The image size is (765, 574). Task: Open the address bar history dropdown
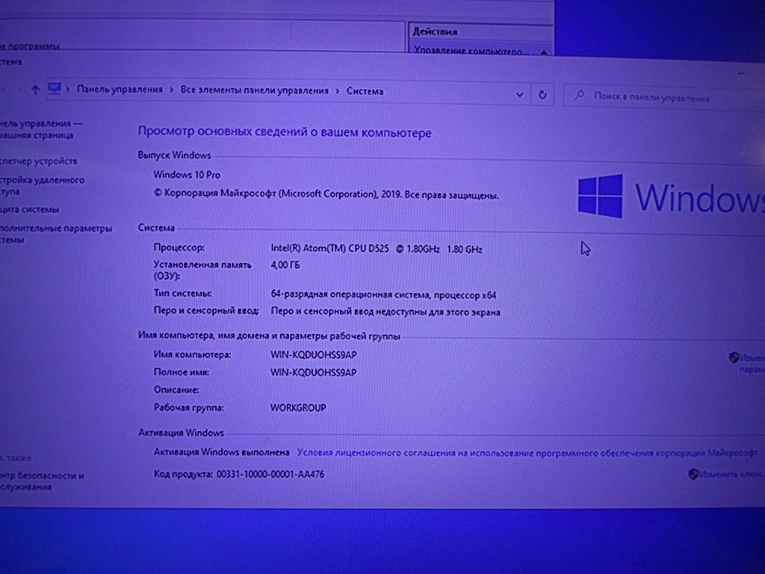520,95
